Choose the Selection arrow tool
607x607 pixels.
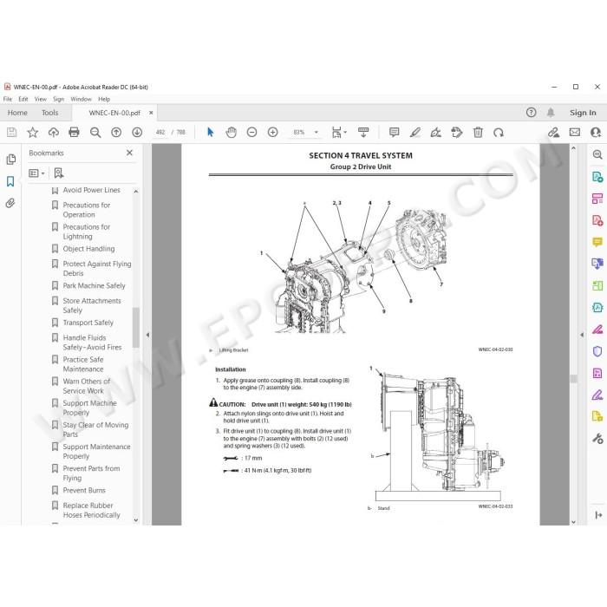pos(210,133)
